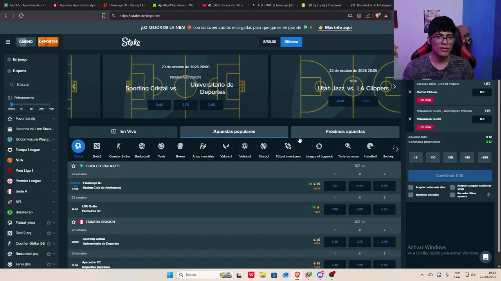Viewport: 501px width, 281px height.
Task: Expand the NBA sidebar section
Action: tap(54, 160)
